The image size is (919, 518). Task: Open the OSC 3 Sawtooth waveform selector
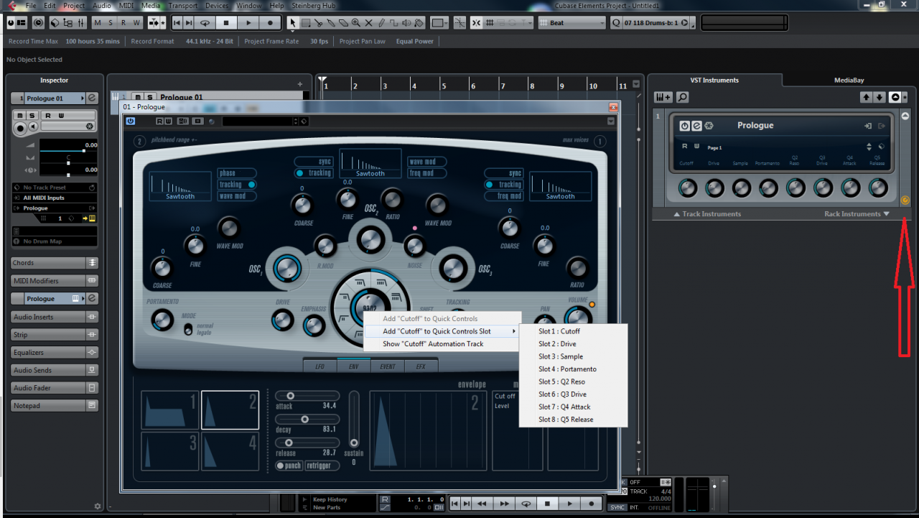[x=561, y=186]
